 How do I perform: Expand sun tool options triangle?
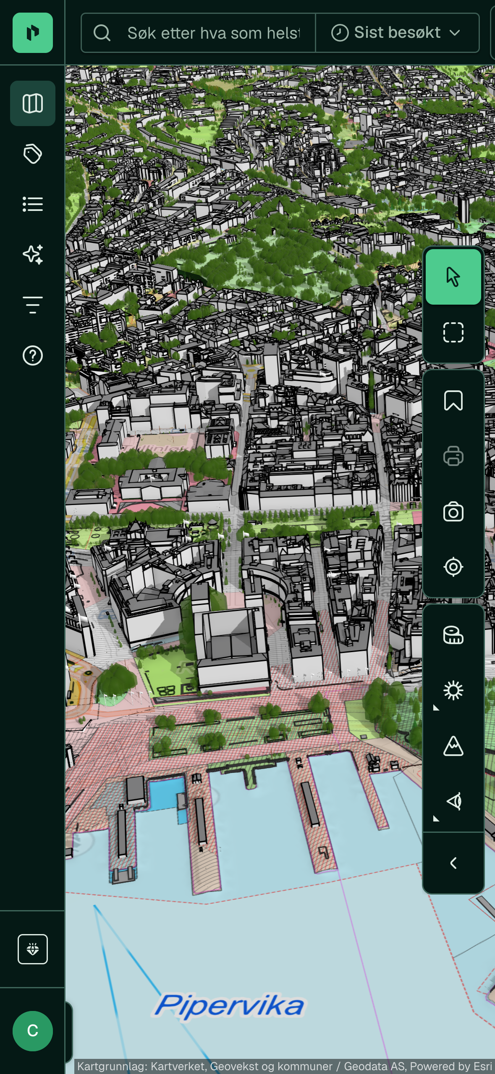click(x=436, y=708)
